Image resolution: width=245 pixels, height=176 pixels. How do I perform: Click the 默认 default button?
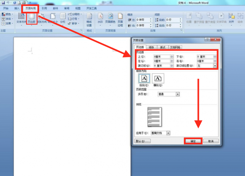pyautogui.click(x=142, y=141)
